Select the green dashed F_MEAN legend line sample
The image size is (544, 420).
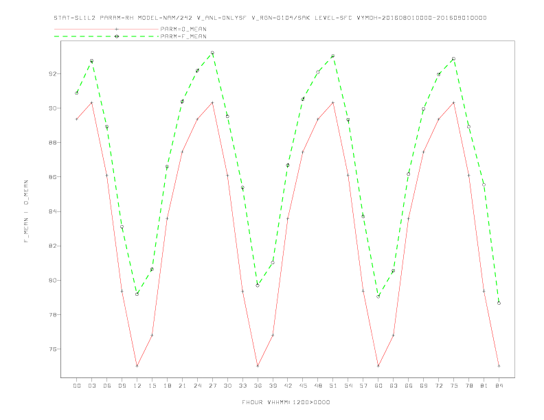(106, 36)
